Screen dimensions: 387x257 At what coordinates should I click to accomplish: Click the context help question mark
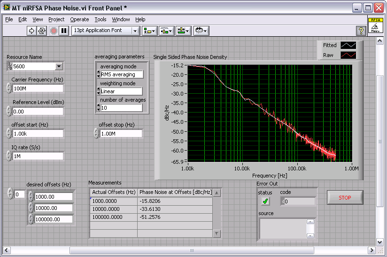(361, 31)
